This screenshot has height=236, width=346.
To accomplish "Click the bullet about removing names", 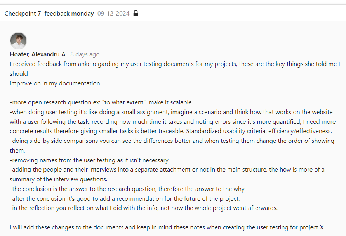I will pos(89,160).
